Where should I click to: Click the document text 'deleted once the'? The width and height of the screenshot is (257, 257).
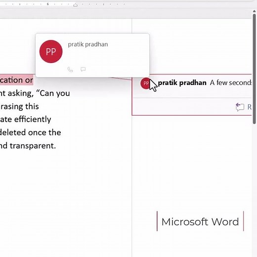coord(31,132)
